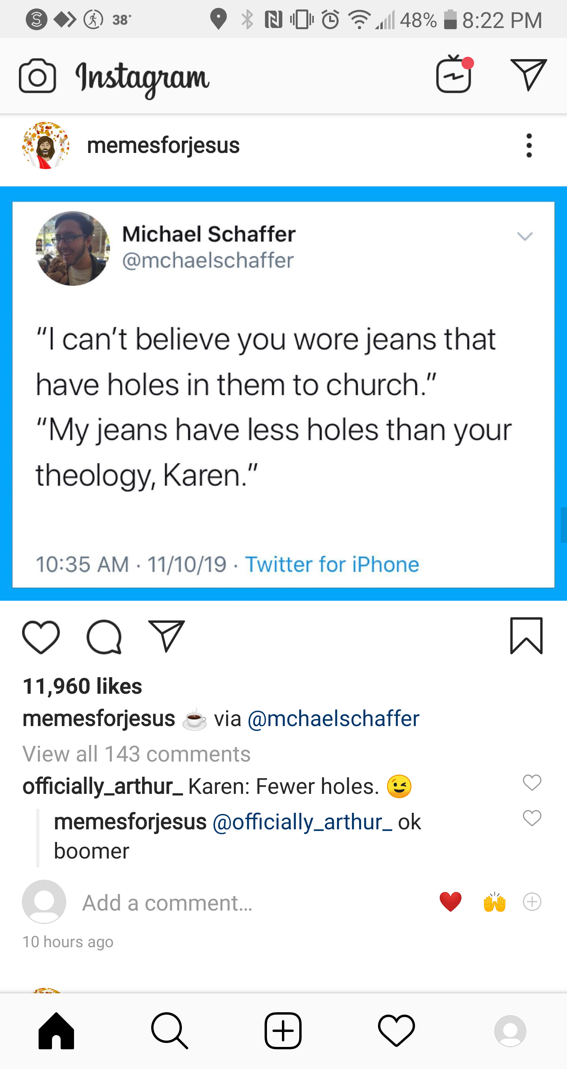
Task: Open the activity heart tab in the bottom bar
Action: point(396,1031)
